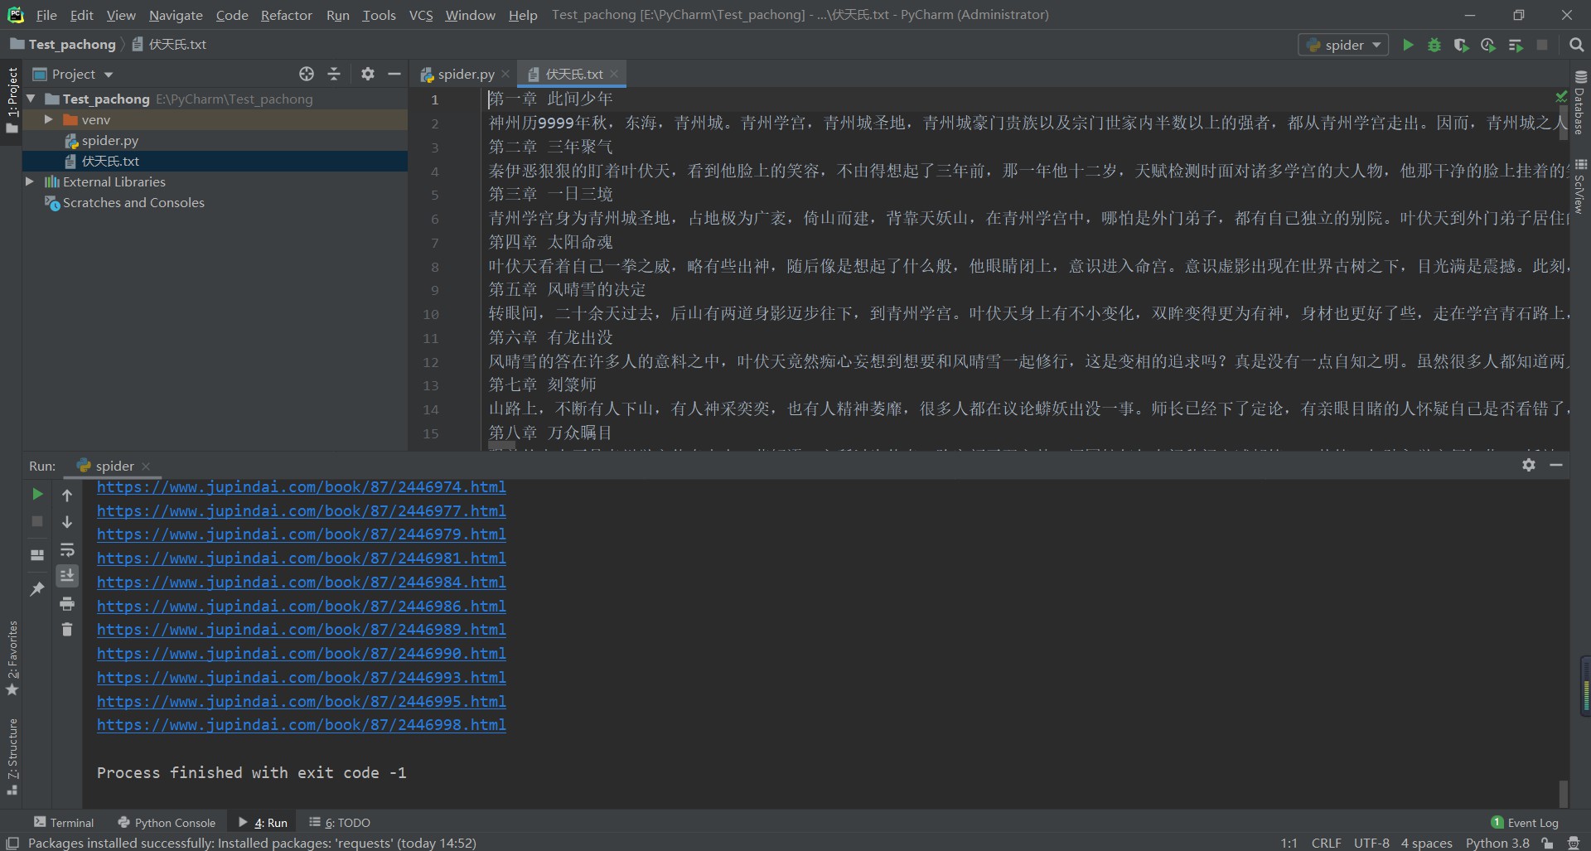The height and width of the screenshot is (851, 1591).
Task: Expand the venv folder
Action: tap(48, 119)
